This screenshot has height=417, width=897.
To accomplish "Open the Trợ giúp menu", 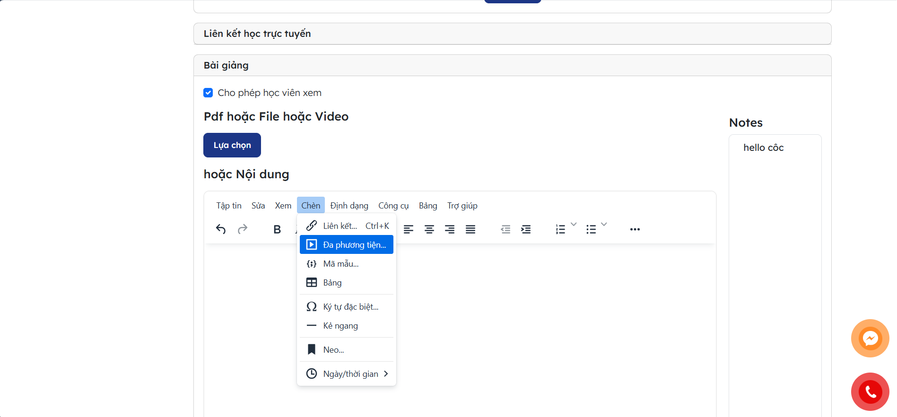I will [462, 206].
